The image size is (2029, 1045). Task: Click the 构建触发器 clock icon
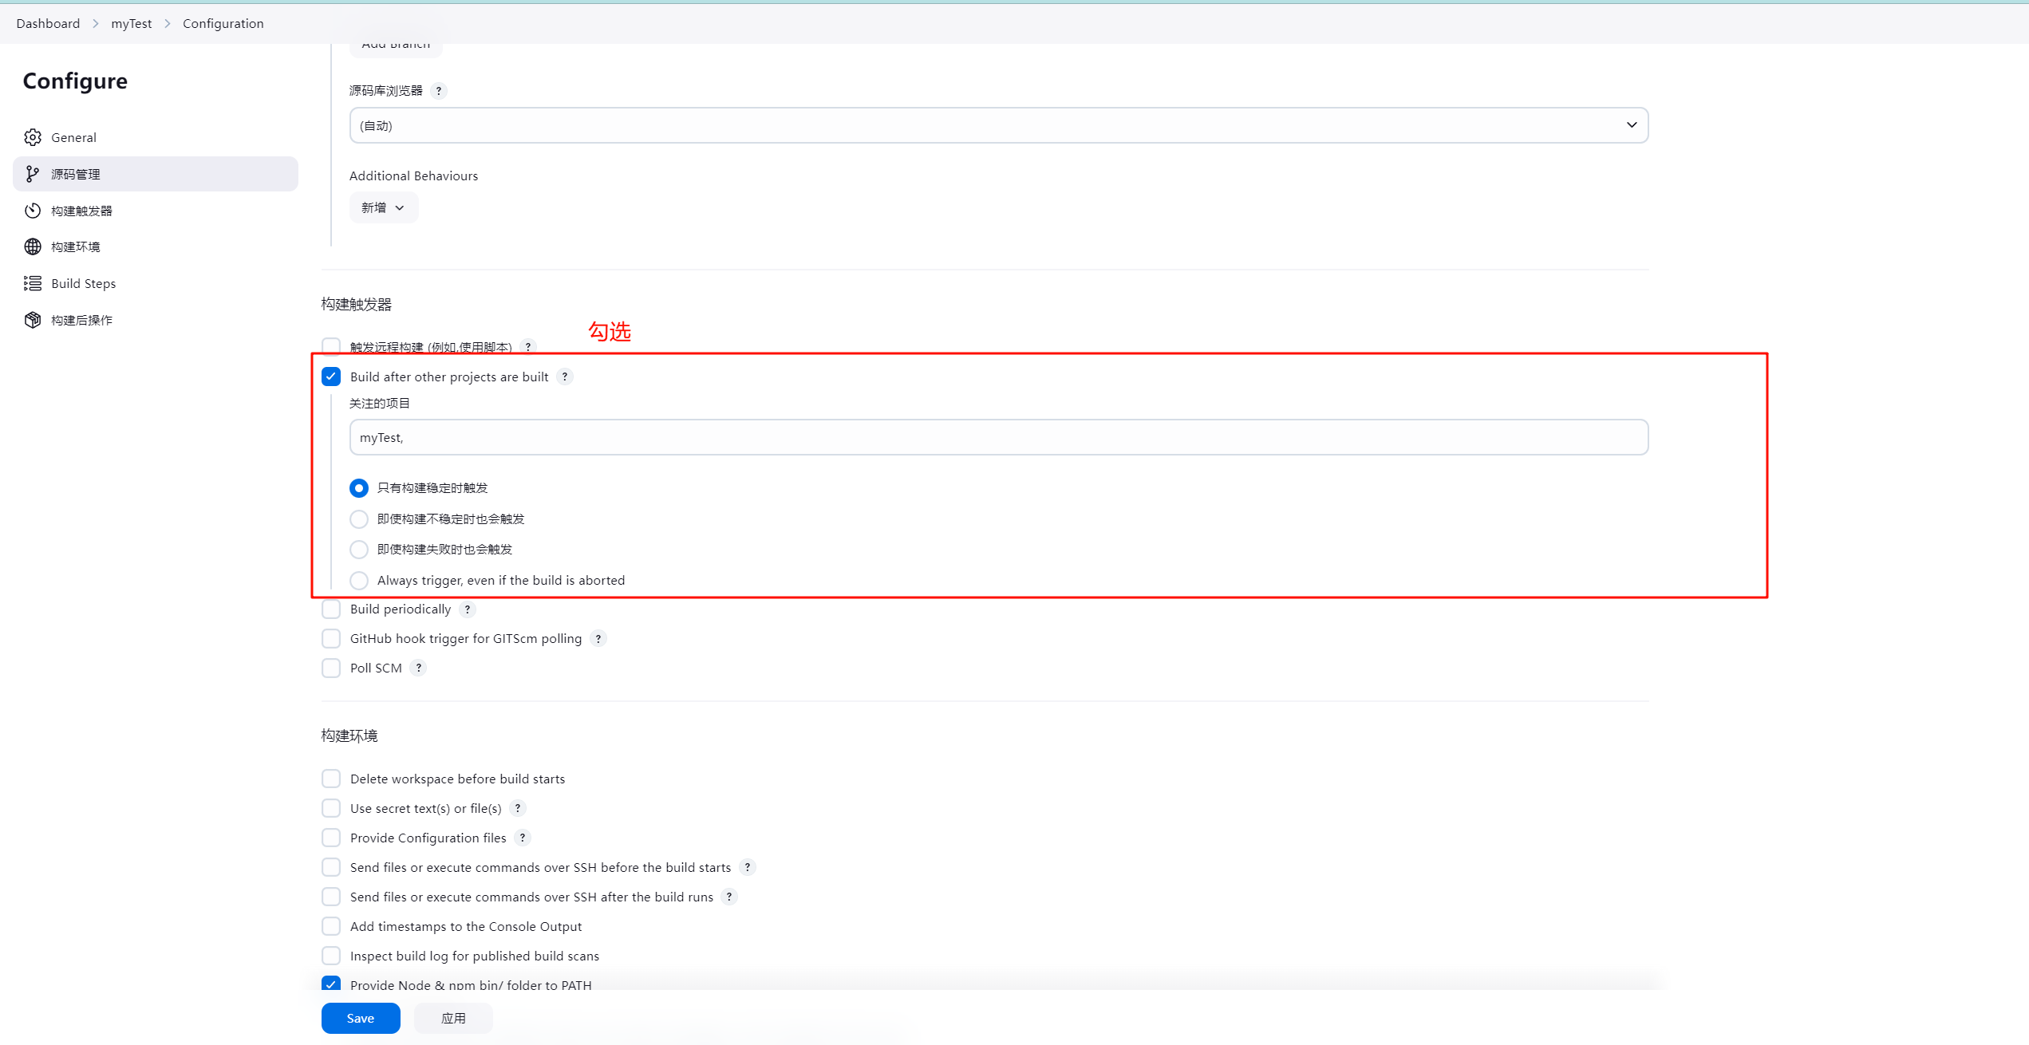[33, 211]
